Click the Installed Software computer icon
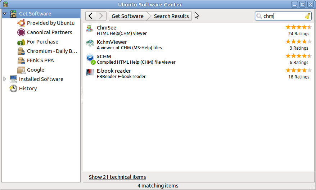This screenshot has width=316, height=190. click(x=13, y=79)
